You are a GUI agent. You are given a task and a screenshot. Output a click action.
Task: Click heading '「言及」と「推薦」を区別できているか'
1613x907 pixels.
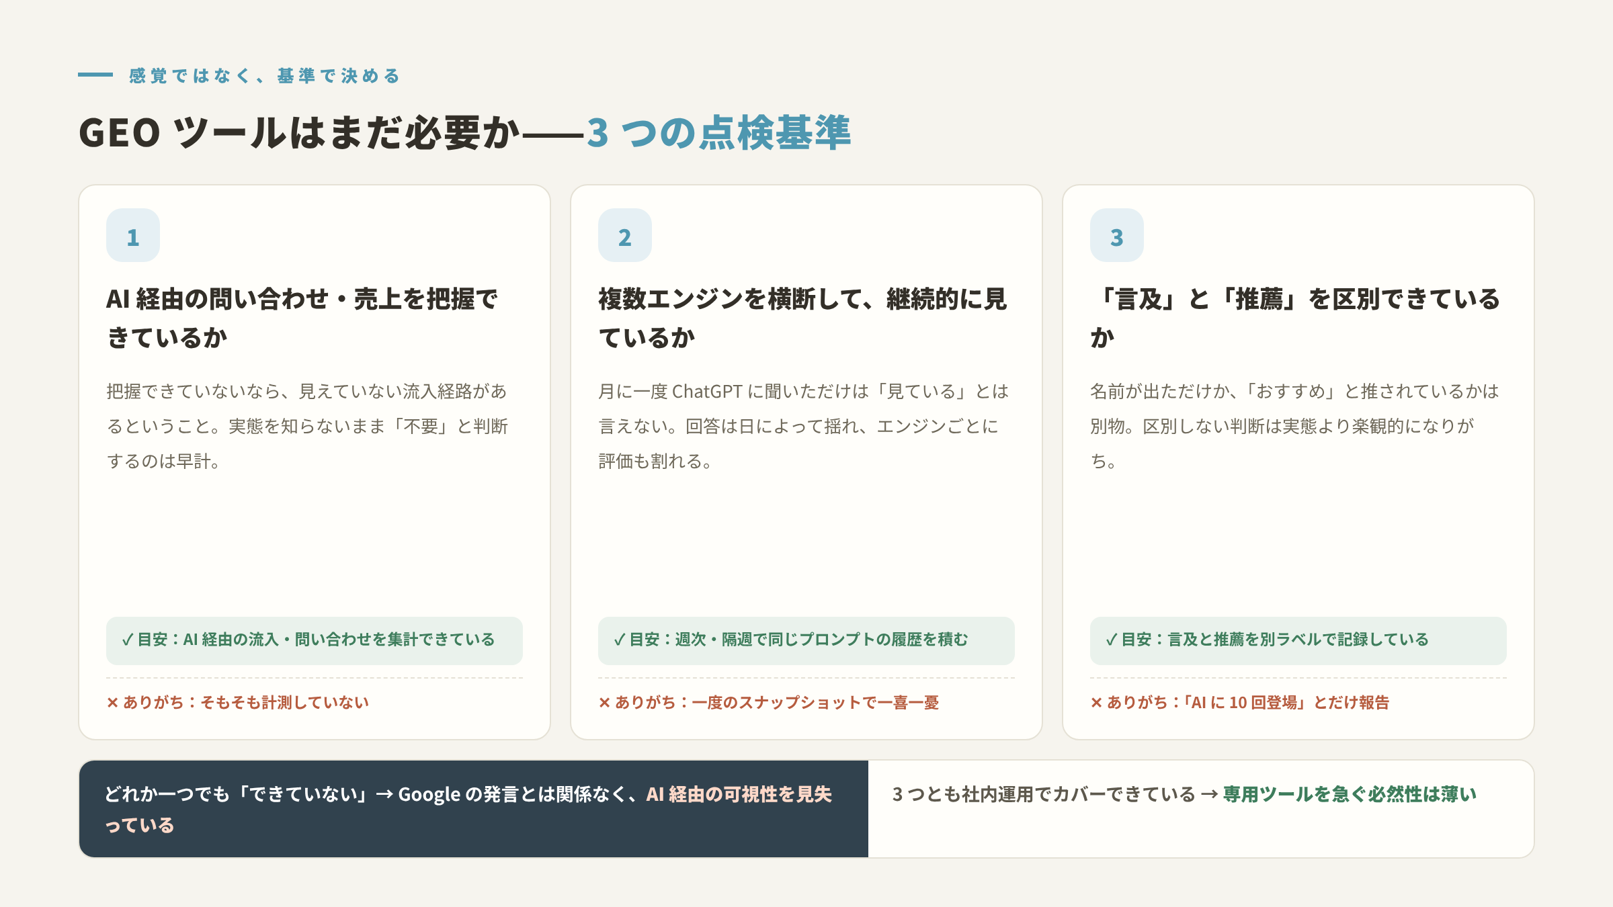click(1295, 318)
